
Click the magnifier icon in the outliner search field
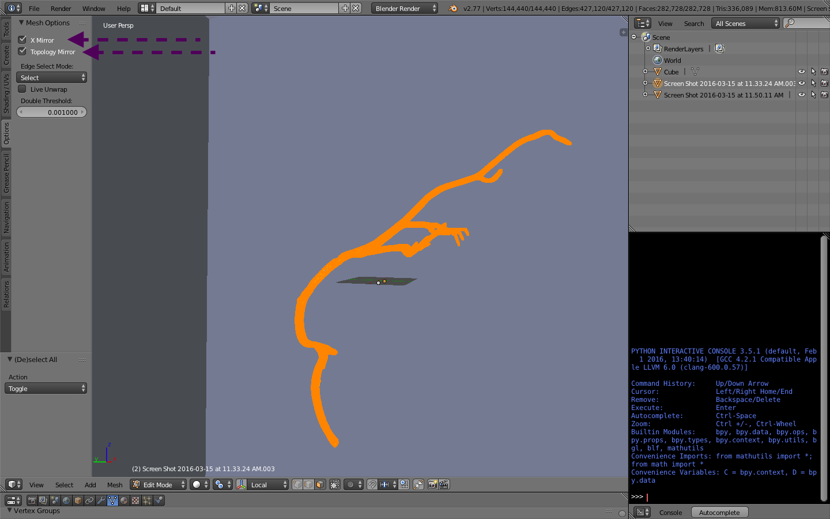[790, 23]
